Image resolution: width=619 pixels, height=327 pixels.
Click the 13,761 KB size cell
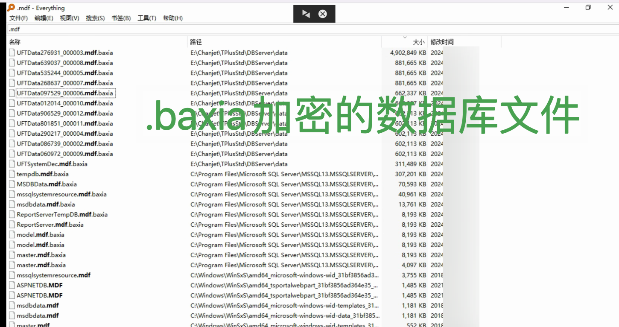[412, 204]
